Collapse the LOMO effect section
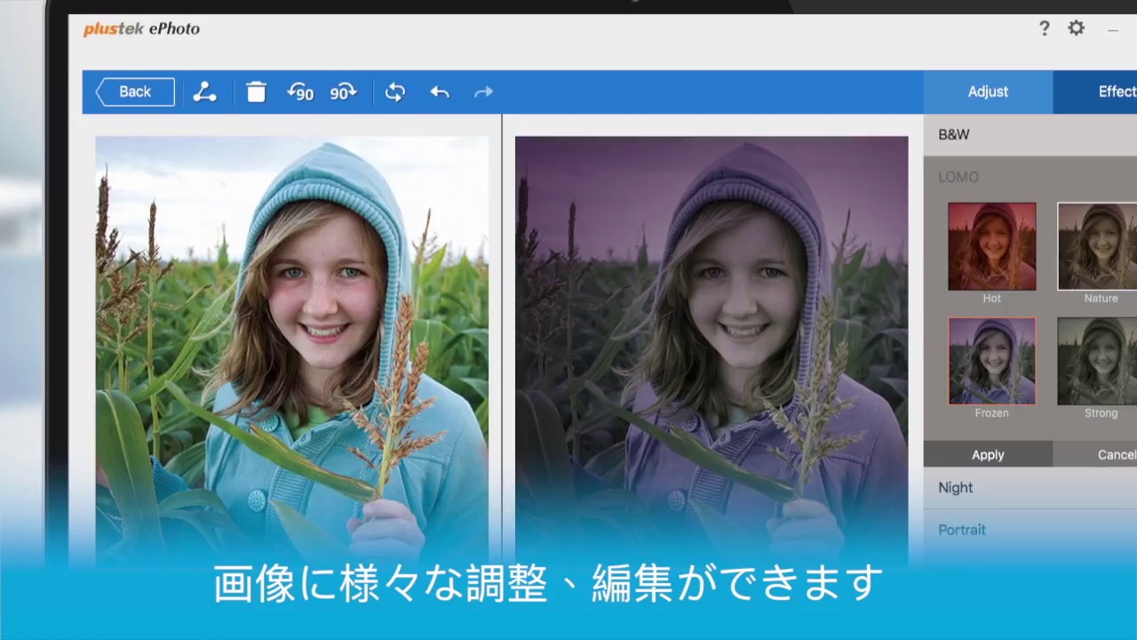Viewport: 1137px width, 640px height. (x=1030, y=177)
